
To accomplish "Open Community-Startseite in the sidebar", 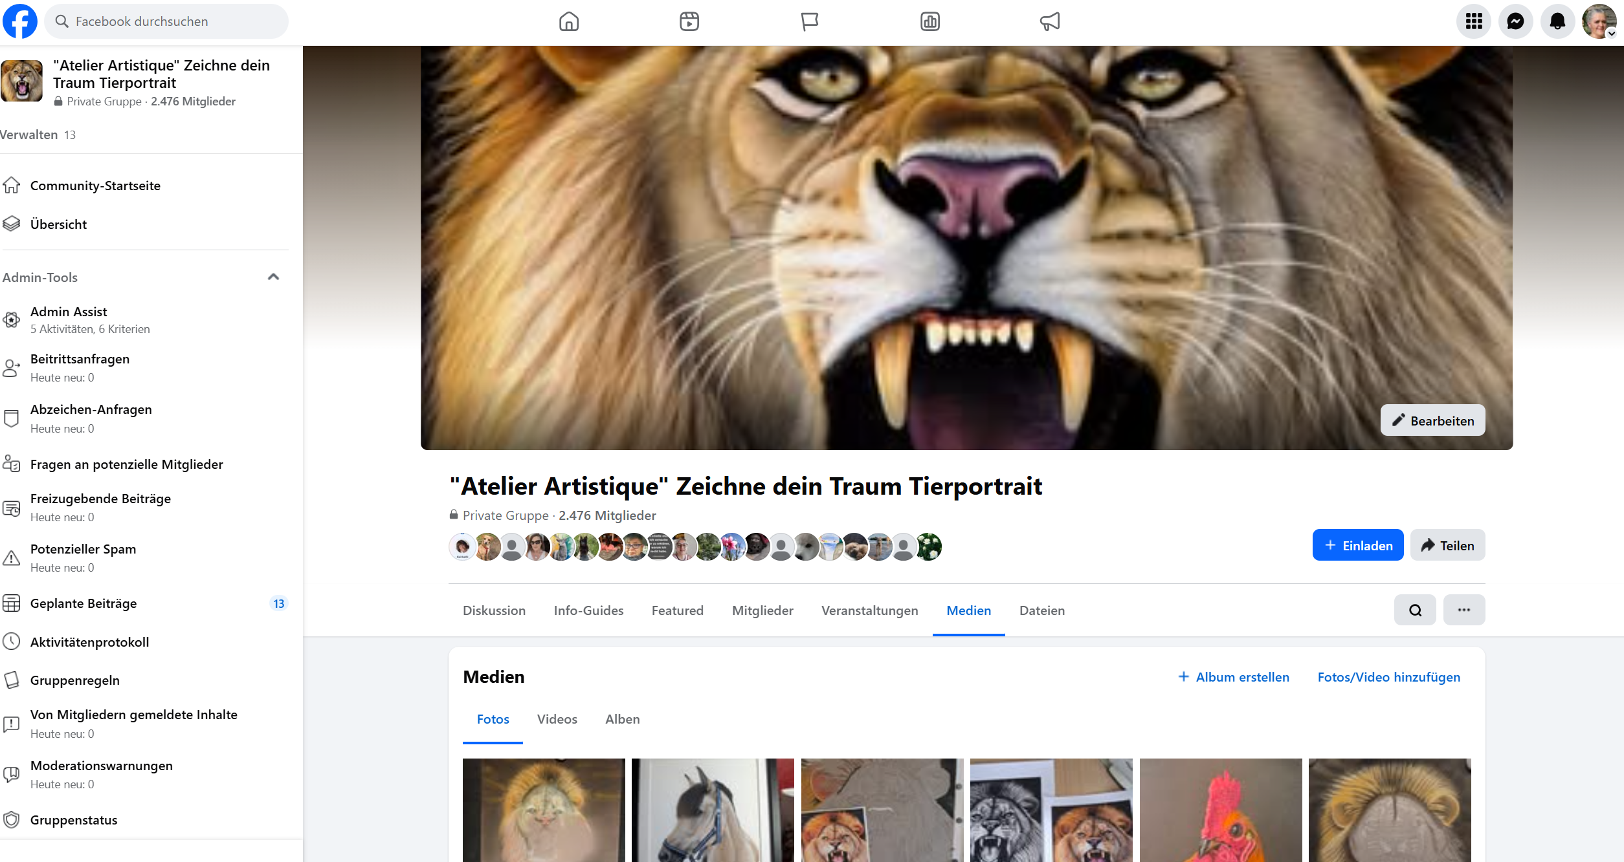I will (x=145, y=186).
